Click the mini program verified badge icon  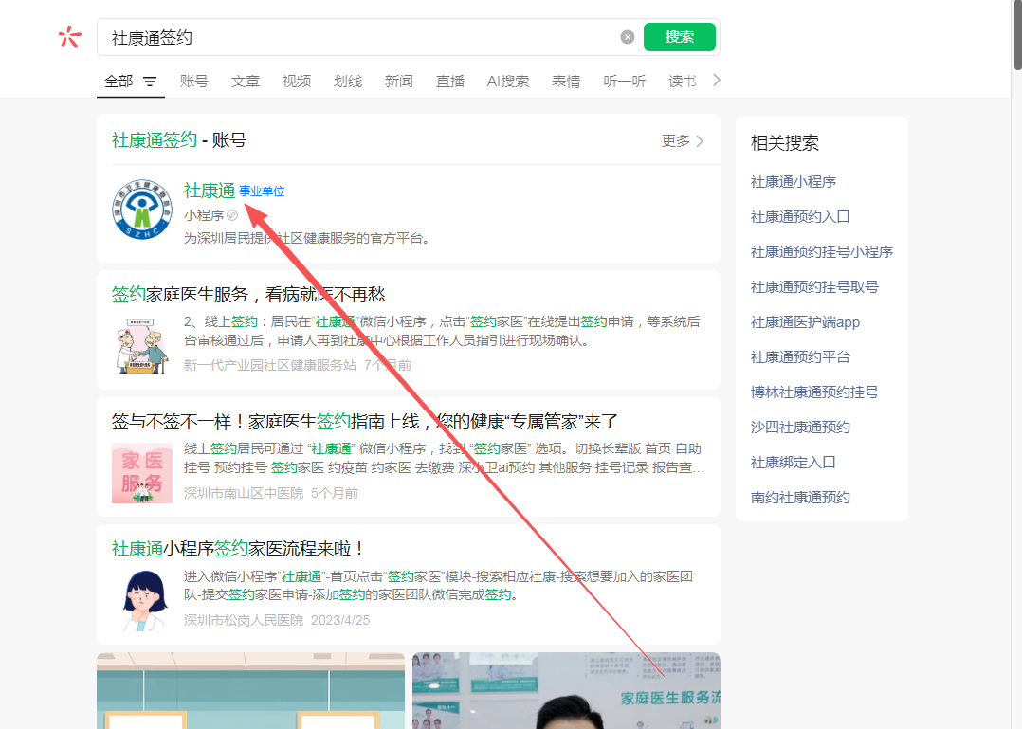click(232, 215)
